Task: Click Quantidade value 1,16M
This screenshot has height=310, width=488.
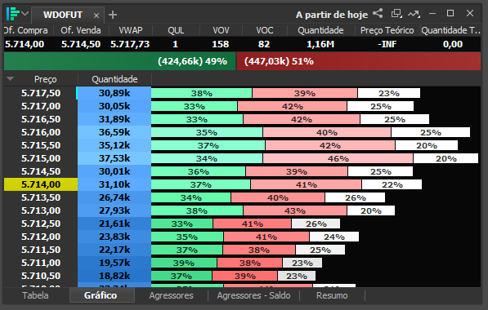Action: coord(320,44)
